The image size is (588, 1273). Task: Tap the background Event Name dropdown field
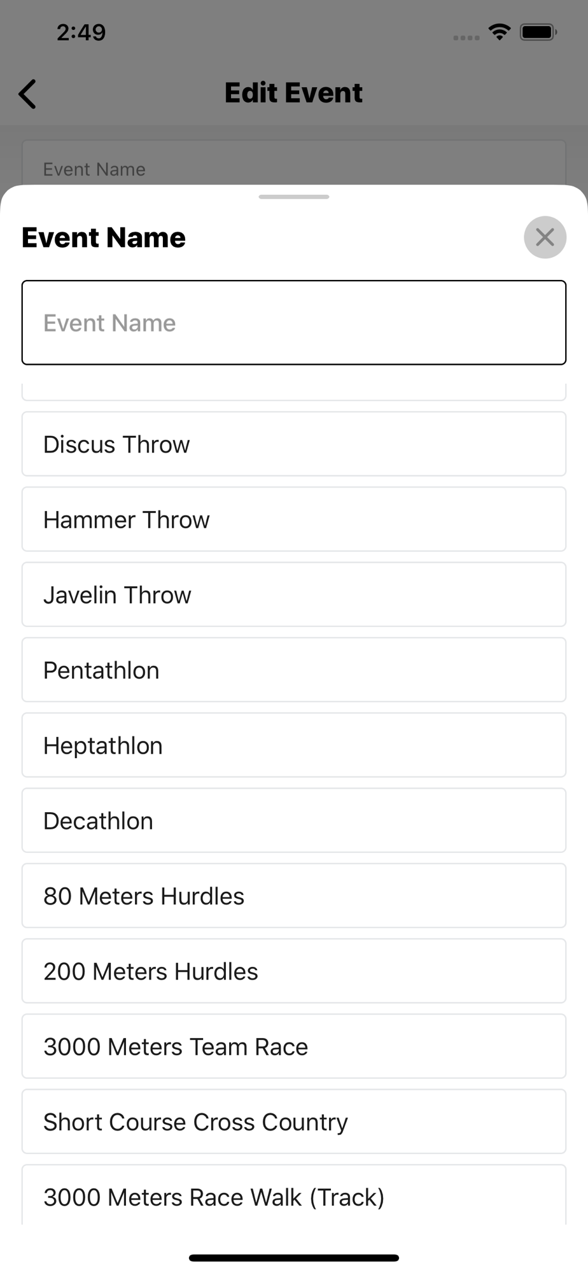click(x=294, y=165)
